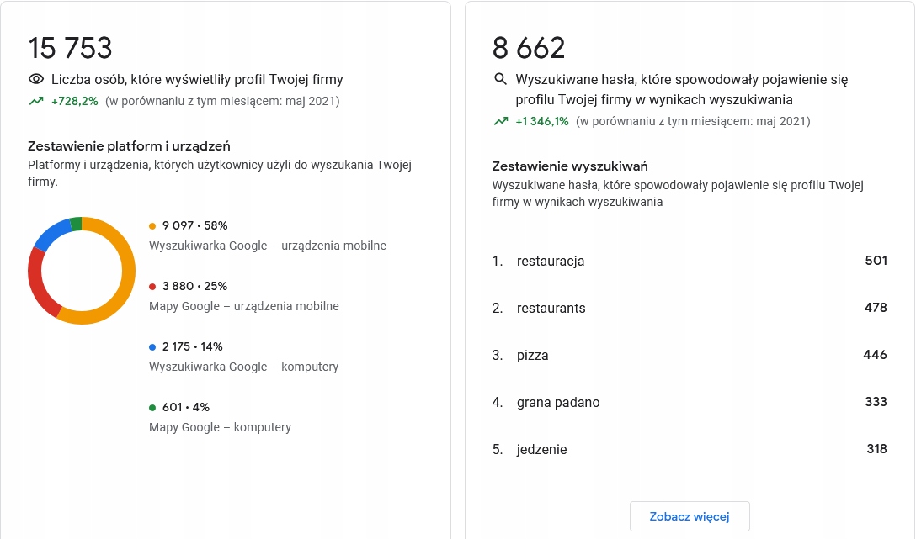
Task: Click green trend arrow next to +728,2%
Action: 36,101
